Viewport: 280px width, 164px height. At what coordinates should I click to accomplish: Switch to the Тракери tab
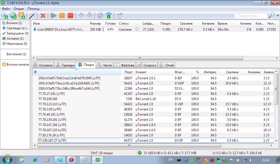pyautogui.click(x=65, y=65)
